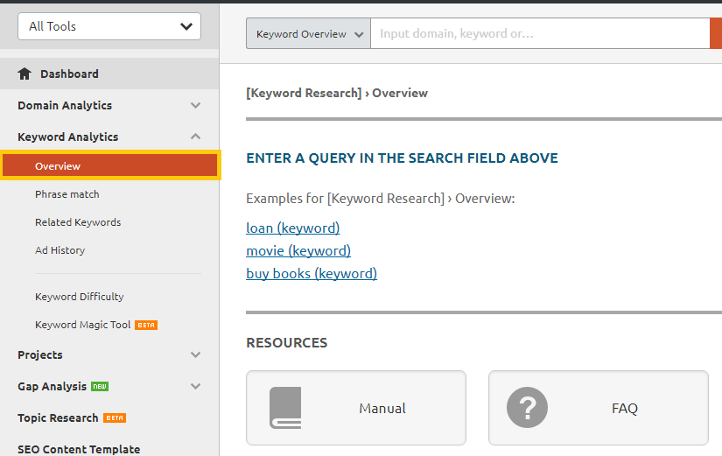Viewport: 722px width, 456px height.
Task: Open the FAQ resource card
Action: 598,408
